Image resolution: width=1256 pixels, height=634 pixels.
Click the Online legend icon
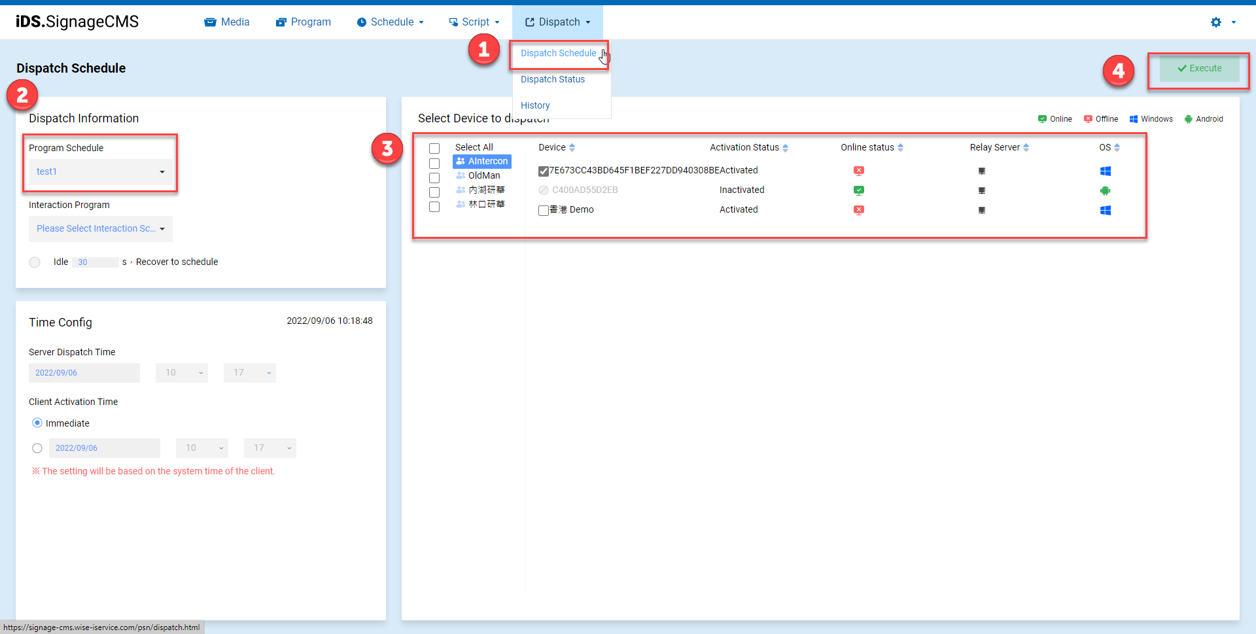[1042, 119]
